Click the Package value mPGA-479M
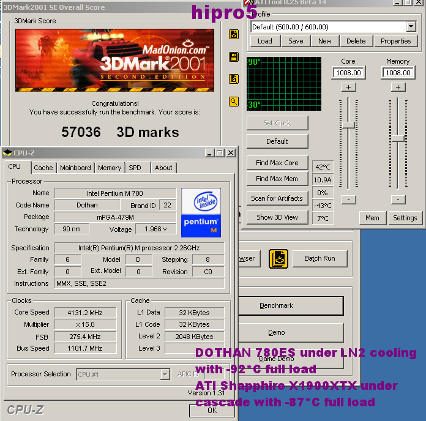 pyautogui.click(x=115, y=217)
